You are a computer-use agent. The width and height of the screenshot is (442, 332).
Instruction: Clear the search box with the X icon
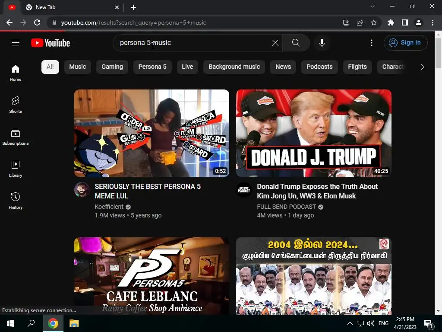pyautogui.click(x=275, y=43)
